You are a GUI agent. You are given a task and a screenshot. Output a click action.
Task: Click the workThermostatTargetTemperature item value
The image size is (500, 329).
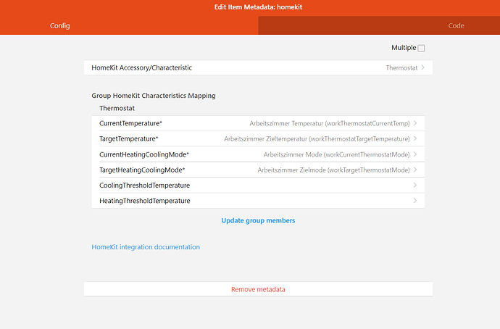pyautogui.click(x=317, y=139)
